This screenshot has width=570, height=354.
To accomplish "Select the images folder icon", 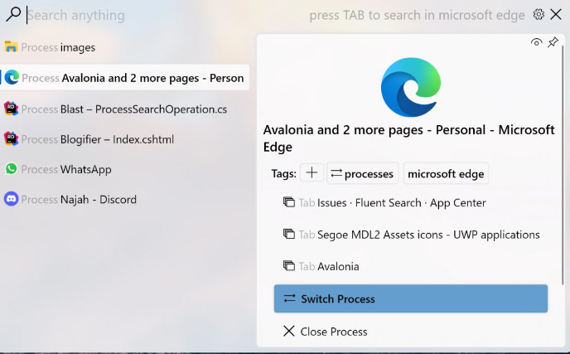I will click(11, 47).
